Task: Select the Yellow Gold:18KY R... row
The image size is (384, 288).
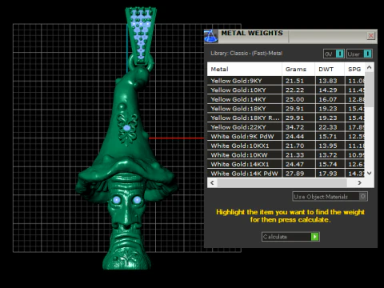Action: point(286,118)
